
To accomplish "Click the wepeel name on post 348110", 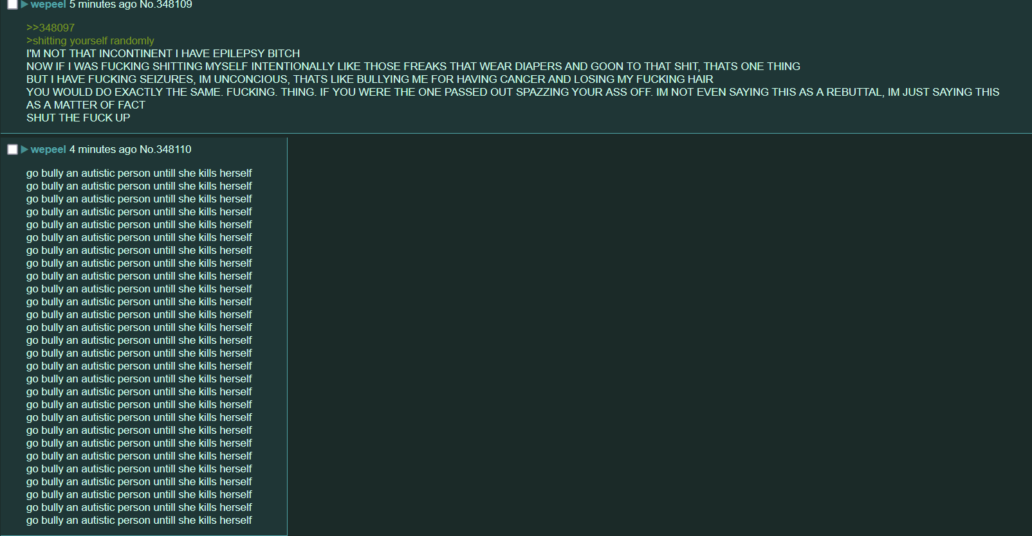I will [x=48, y=150].
